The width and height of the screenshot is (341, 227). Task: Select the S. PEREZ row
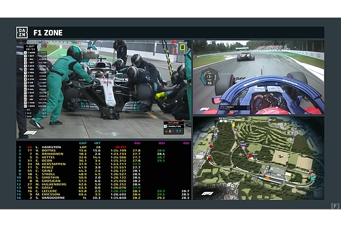pyautogui.click(x=103, y=167)
